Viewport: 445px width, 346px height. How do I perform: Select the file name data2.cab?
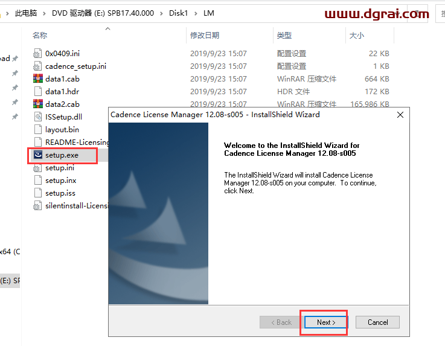62,104
